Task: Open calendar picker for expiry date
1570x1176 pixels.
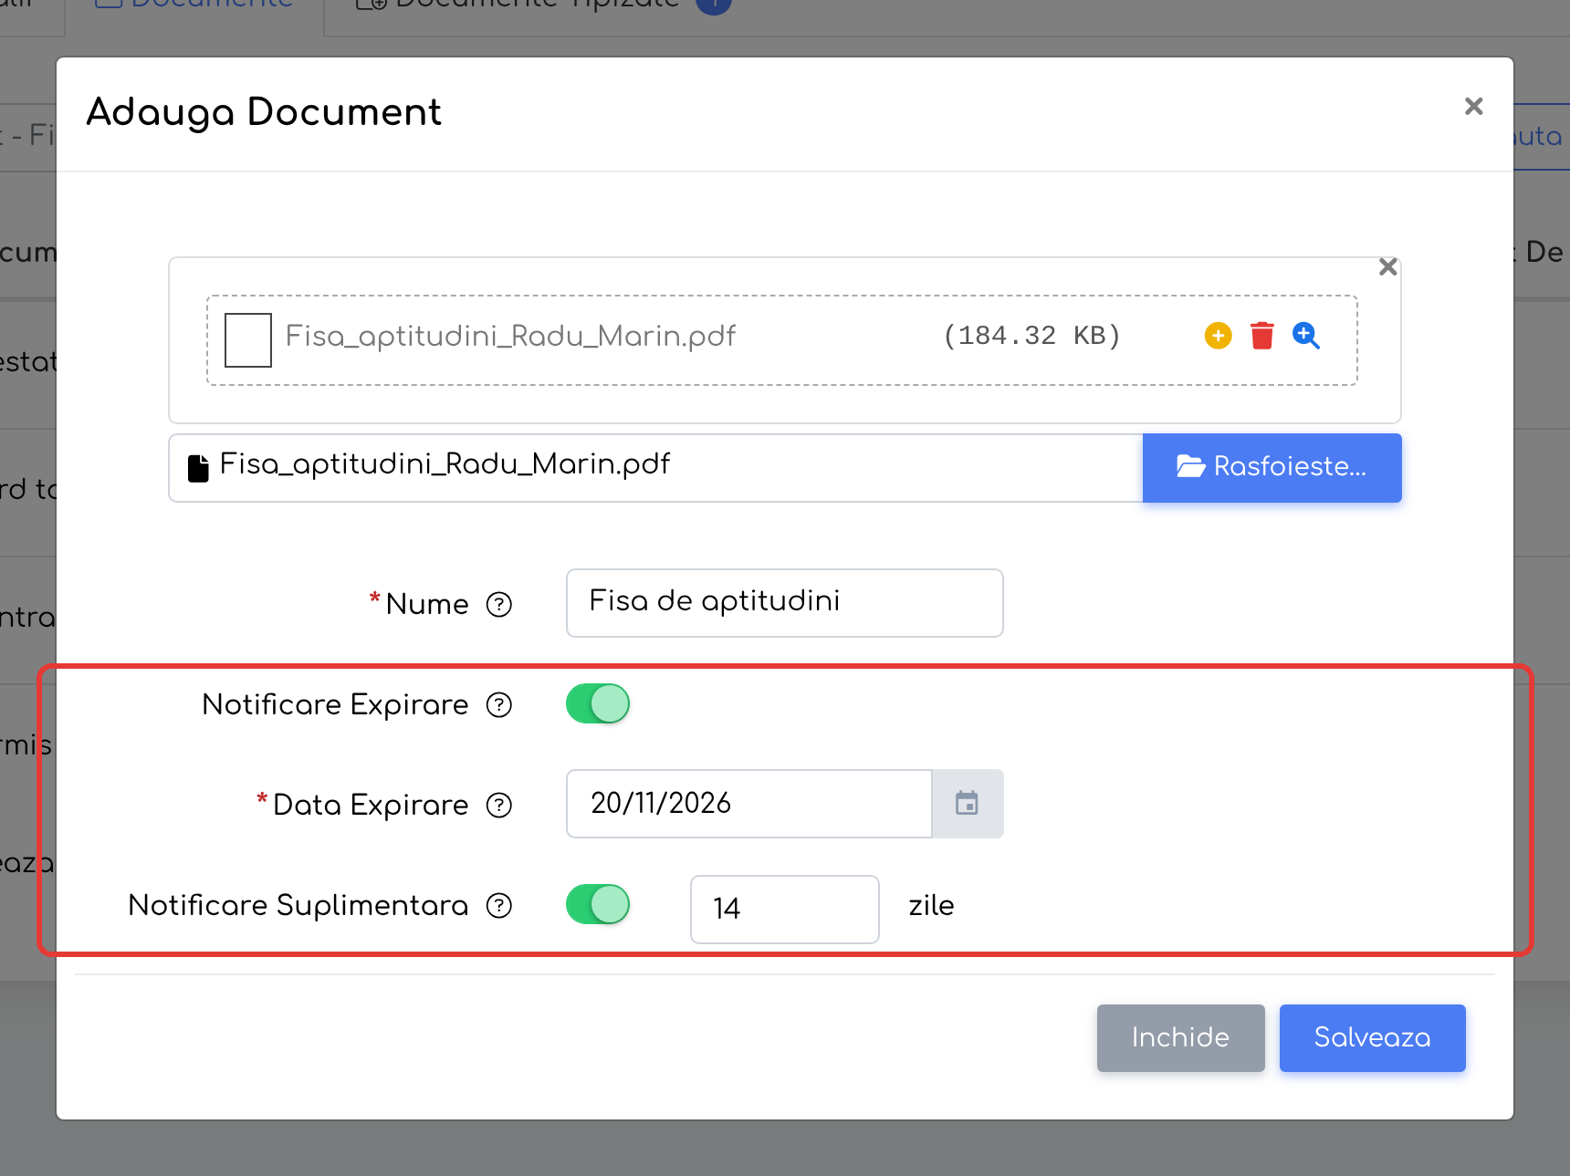Action: tap(967, 803)
